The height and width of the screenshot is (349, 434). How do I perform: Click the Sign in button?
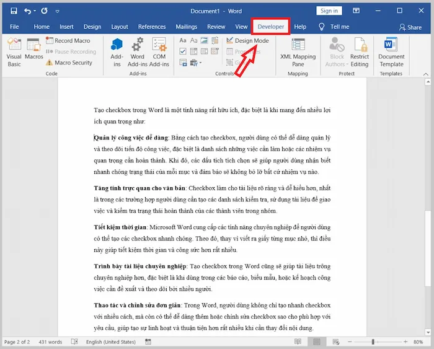329,11
